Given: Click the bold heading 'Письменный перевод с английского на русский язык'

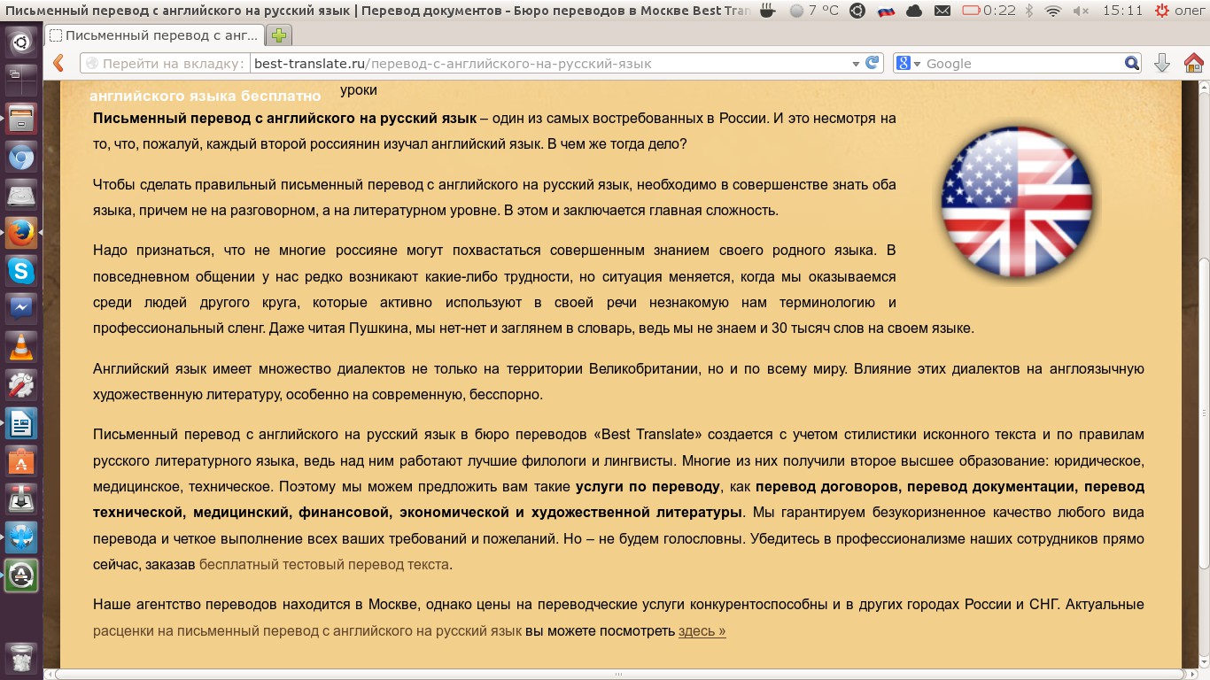Looking at the screenshot, I should tap(285, 118).
